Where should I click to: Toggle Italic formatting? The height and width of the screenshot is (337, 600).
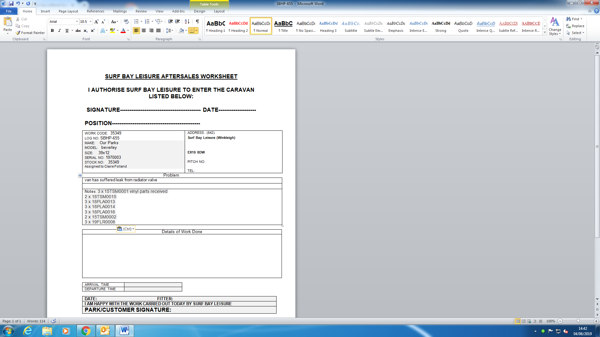pos(59,31)
